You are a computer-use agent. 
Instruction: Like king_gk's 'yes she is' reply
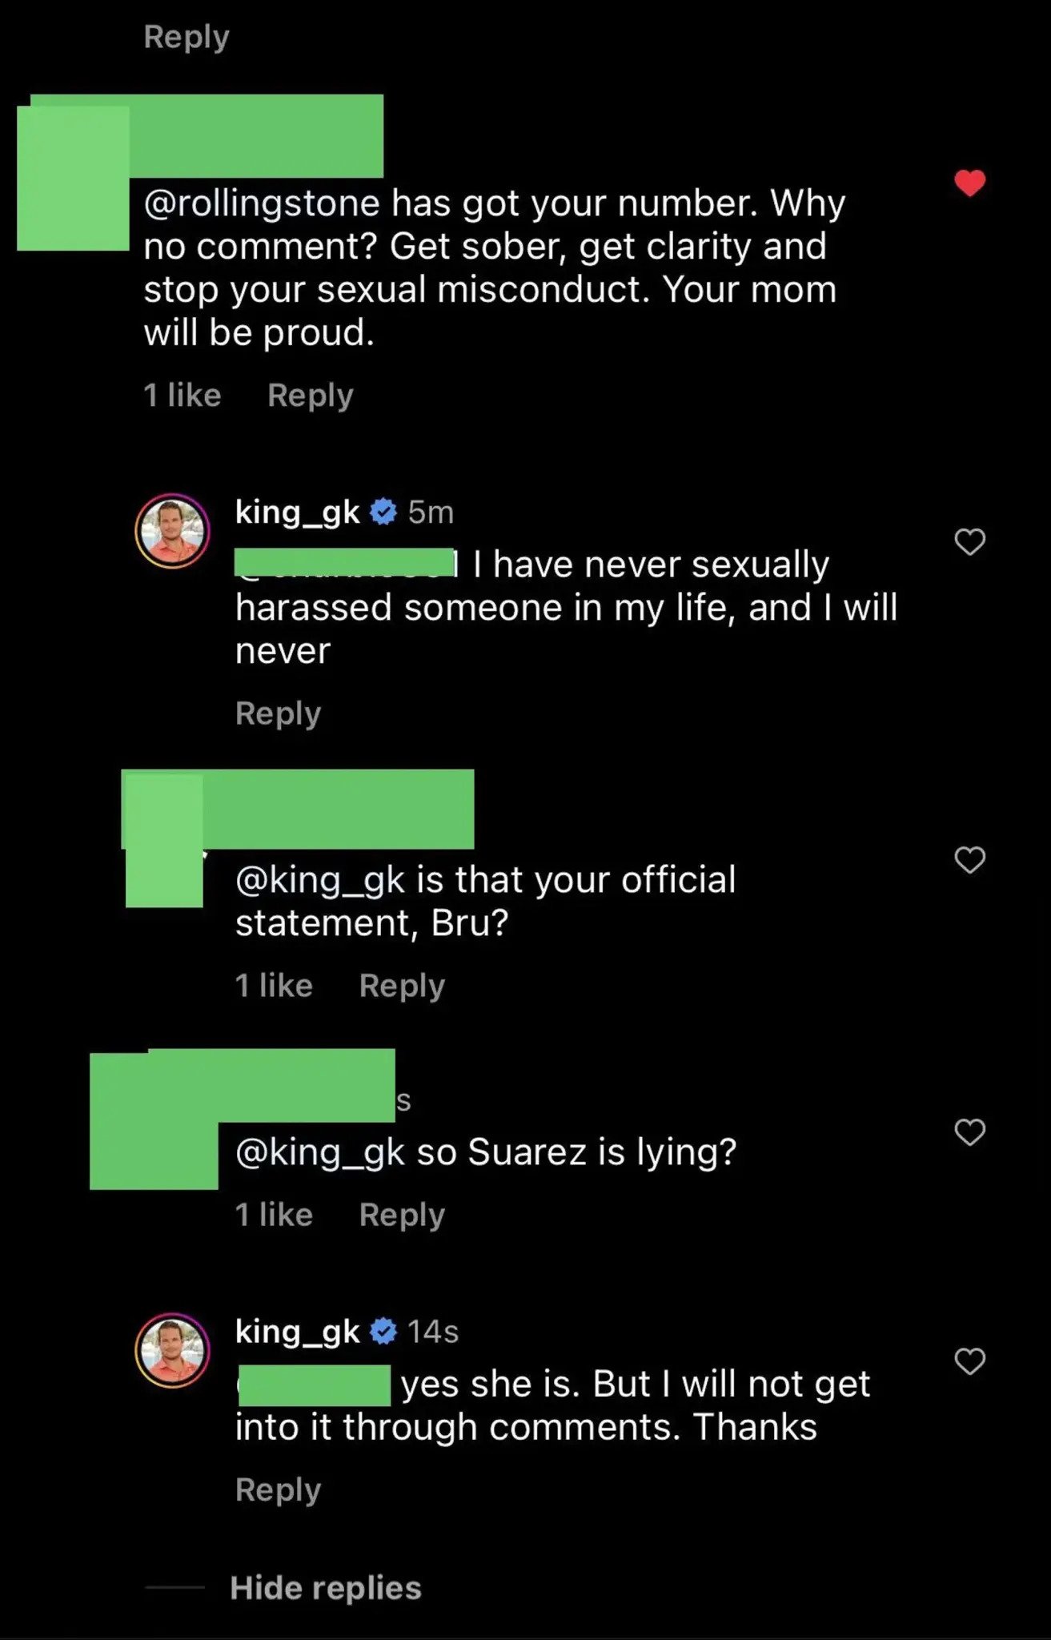(x=969, y=1361)
